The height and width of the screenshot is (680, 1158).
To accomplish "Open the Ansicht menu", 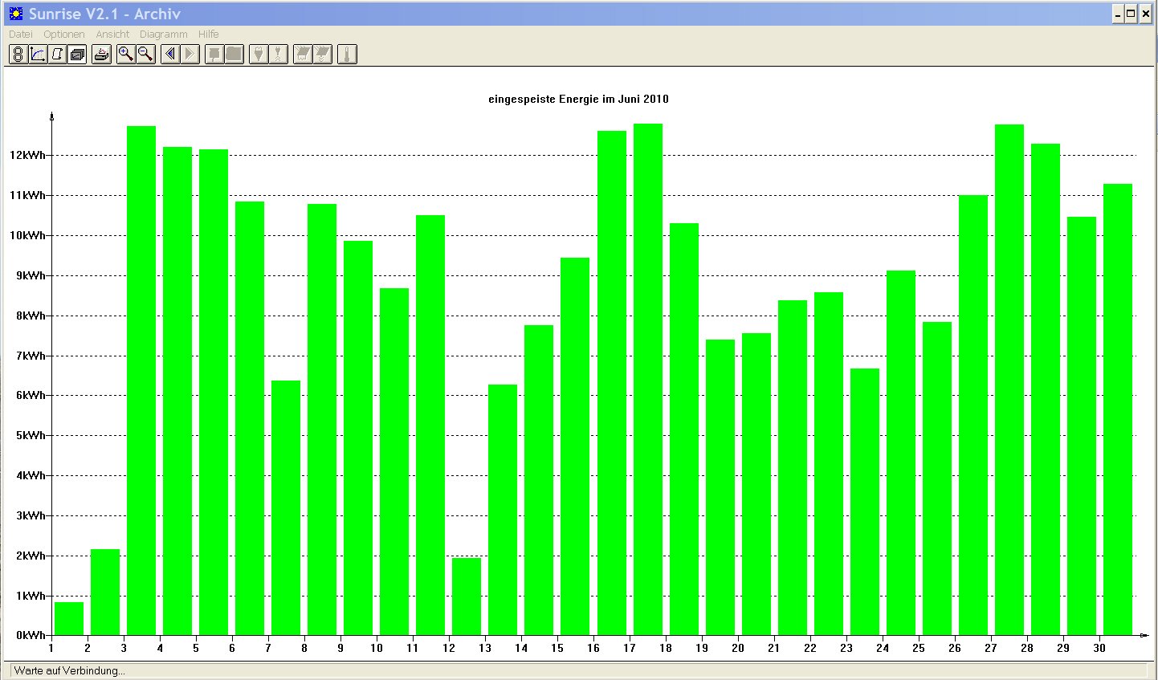I will click(x=112, y=35).
